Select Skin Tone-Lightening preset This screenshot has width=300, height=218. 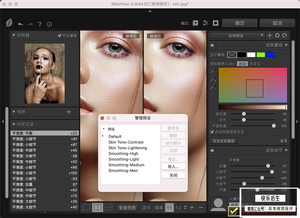pos(128,148)
